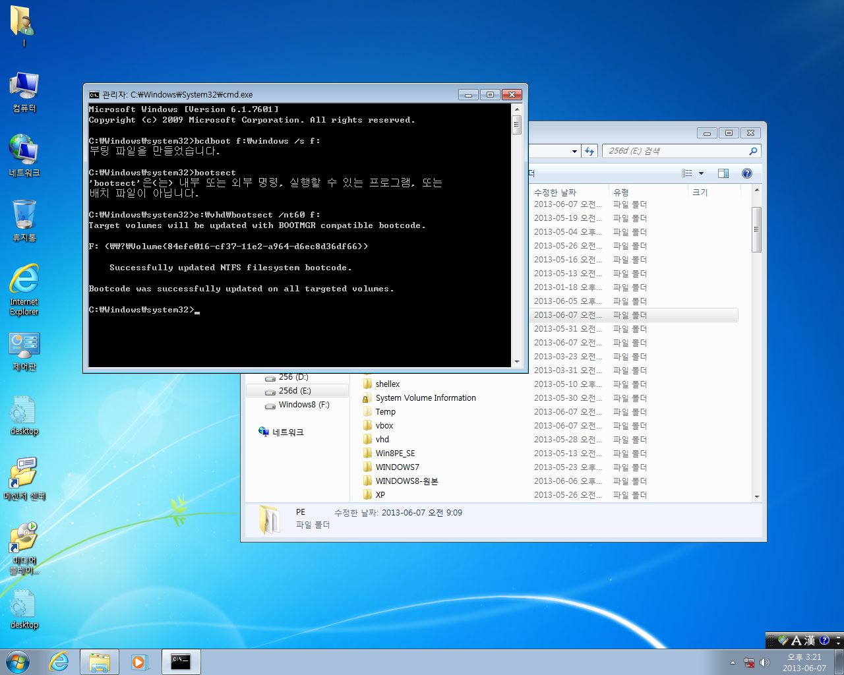
Task: Click the Explorer file list scrollbar thumb
Action: click(x=756, y=229)
